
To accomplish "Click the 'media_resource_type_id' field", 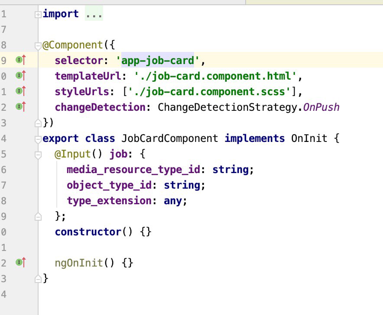I will click(133, 170).
